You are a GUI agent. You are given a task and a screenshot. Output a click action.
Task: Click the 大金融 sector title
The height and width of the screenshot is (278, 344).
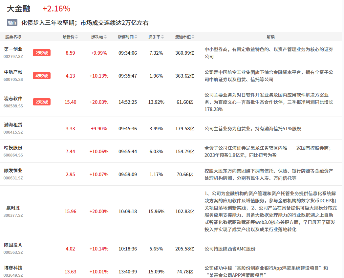point(18,9)
